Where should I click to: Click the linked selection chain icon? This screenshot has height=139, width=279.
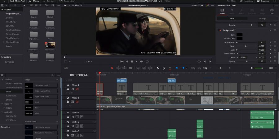pos(164,68)
